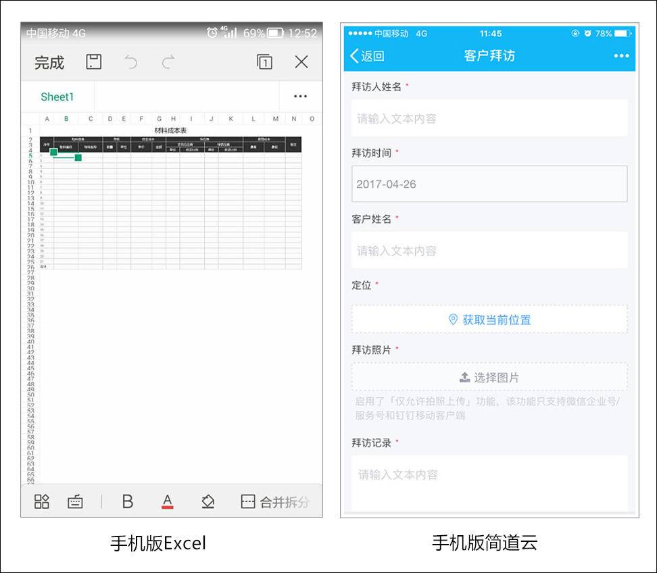The width and height of the screenshot is (657, 573).
Task: Close the Excel document with X
Action: [x=301, y=62]
